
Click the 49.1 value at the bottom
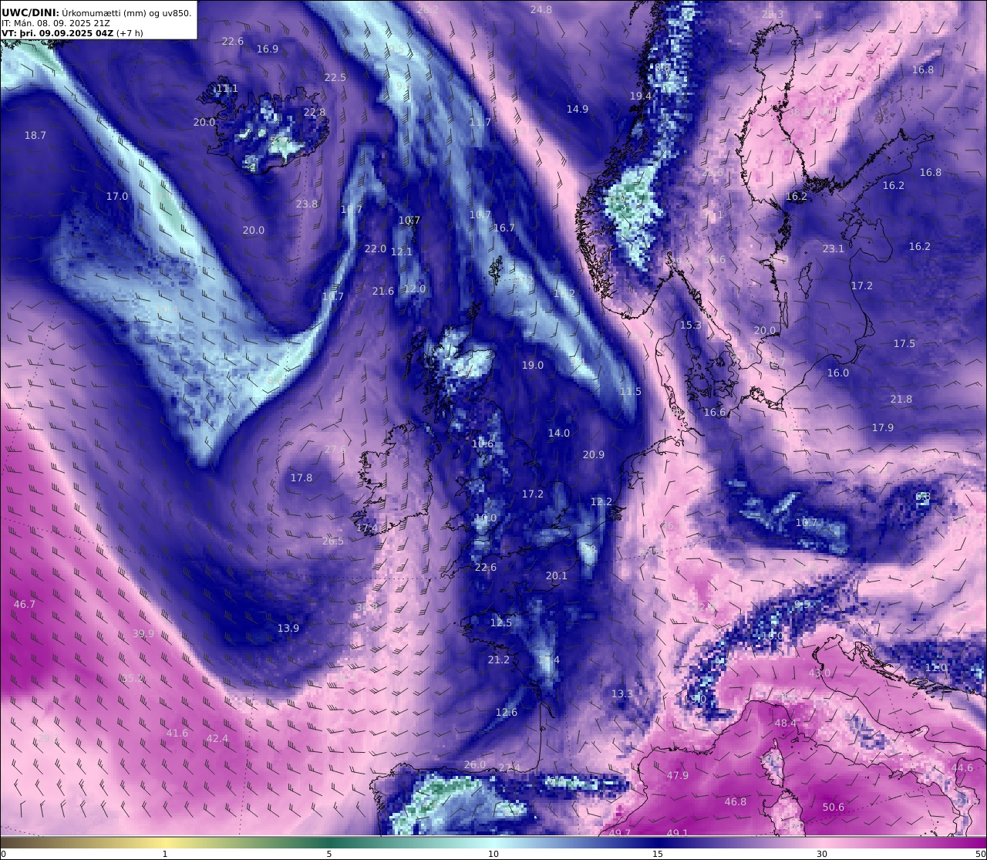tap(678, 833)
